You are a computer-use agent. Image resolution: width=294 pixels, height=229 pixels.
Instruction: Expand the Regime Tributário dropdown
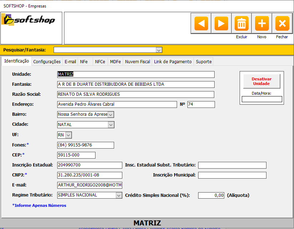[119, 195]
